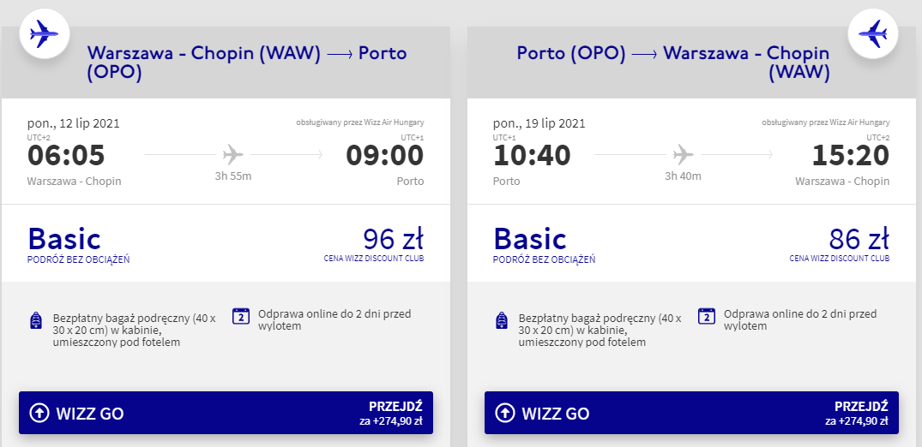Select the Basic fare for 86 zł
Viewport: 922px width, 447px height.
530,239
